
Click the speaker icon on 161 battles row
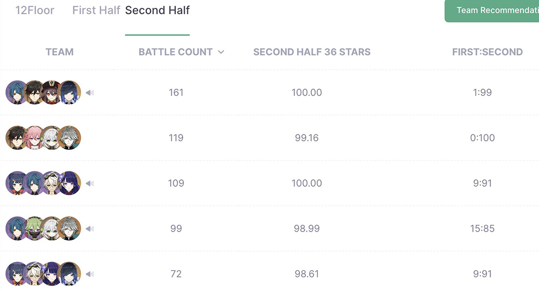(90, 92)
